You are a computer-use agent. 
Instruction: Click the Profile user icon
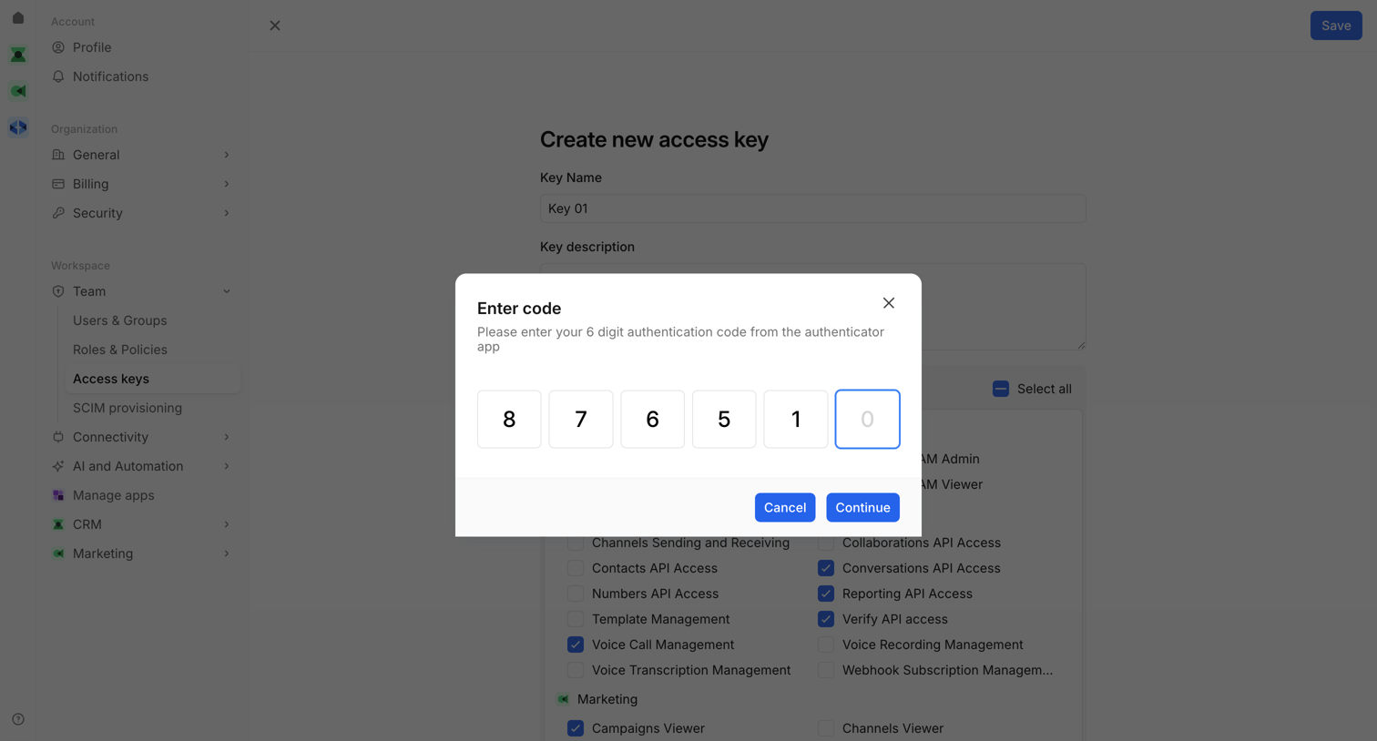tap(58, 47)
